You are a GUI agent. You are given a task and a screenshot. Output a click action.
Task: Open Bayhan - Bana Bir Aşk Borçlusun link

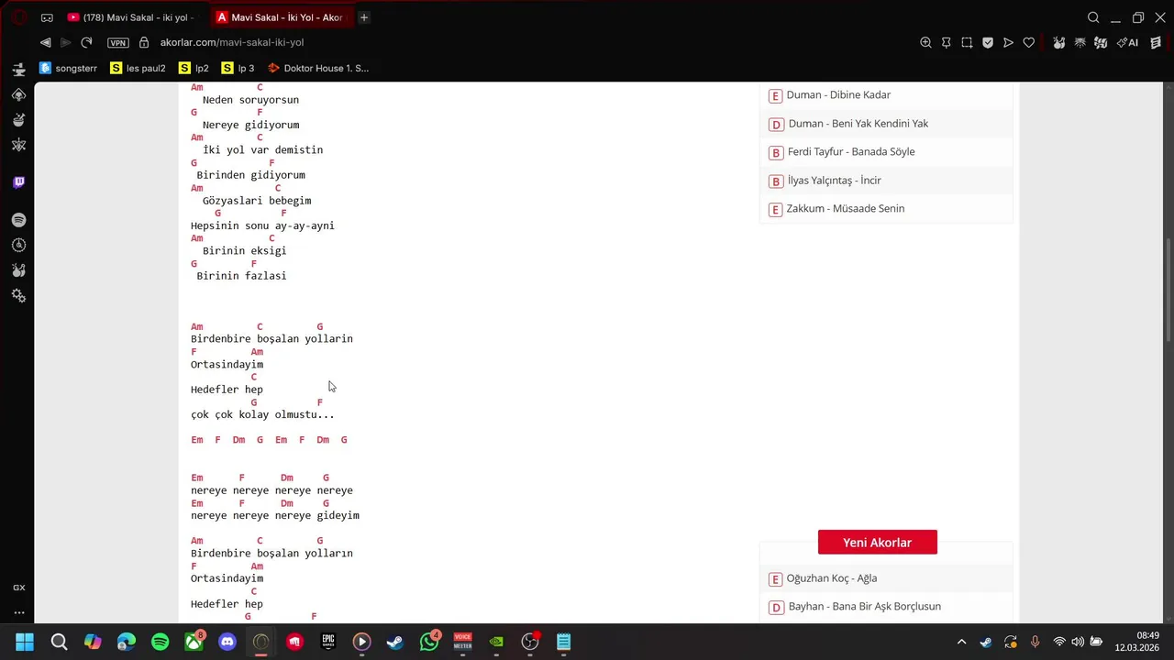point(864,607)
